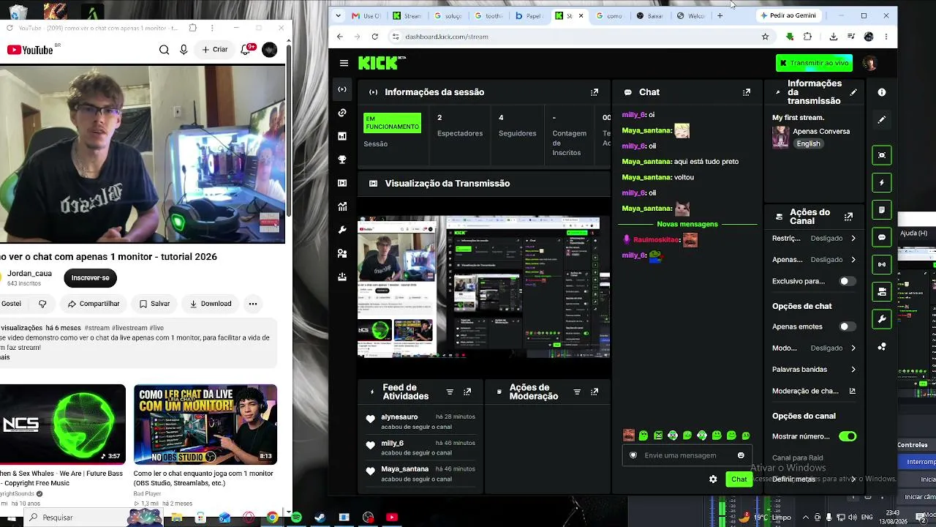Open Chrome's three-dot menu
The height and width of the screenshot is (527, 936).
886,37
